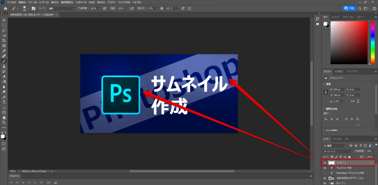378x185 pixels.
Task: Open the ファイル(F) menu
Action: coord(11,2)
